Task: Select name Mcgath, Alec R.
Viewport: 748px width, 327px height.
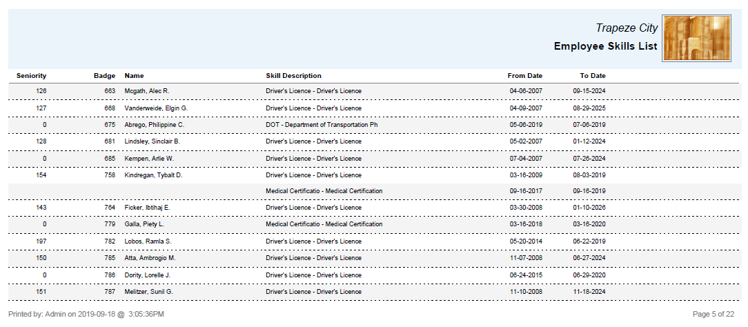Action: point(147,91)
